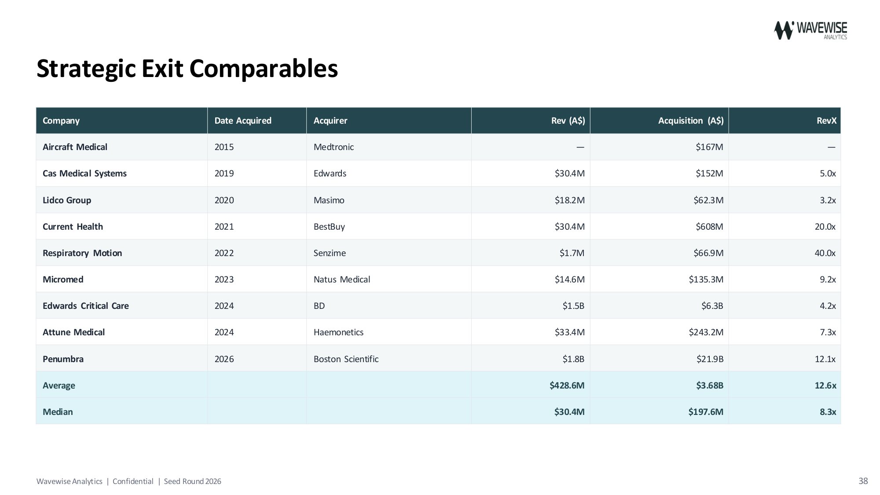Screen dimensions: 880x495
Task: Select the acquirer 'Senzime'
Action: tap(330, 253)
